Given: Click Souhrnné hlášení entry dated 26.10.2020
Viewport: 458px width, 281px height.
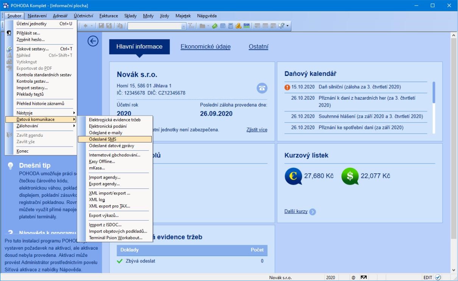Looking at the screenshot, I should coord(357,116).
